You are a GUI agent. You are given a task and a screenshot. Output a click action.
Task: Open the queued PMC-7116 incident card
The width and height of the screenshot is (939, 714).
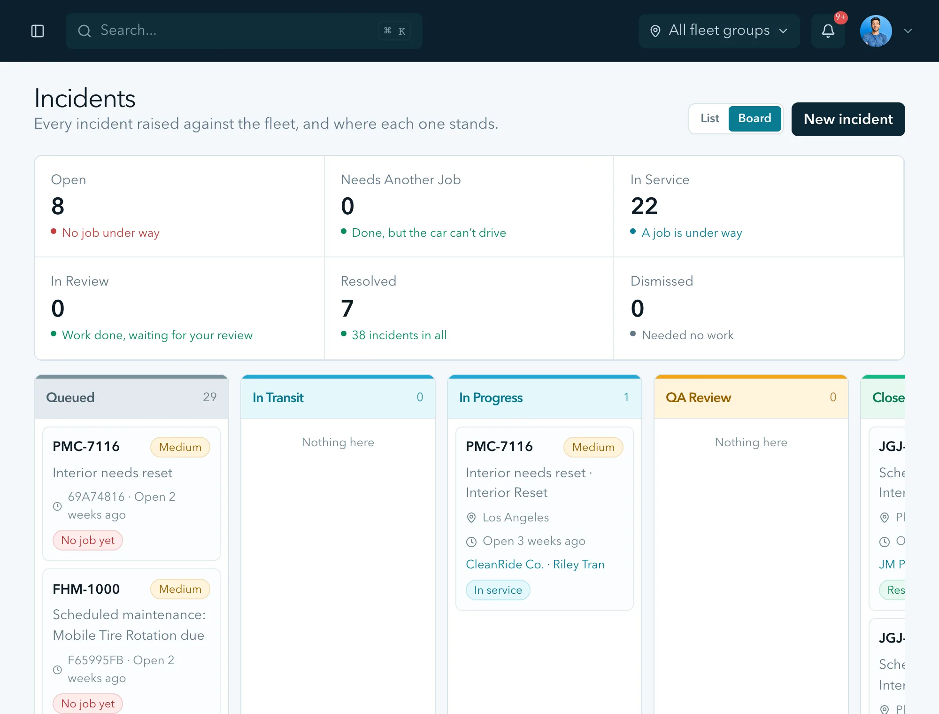point(131,494)
